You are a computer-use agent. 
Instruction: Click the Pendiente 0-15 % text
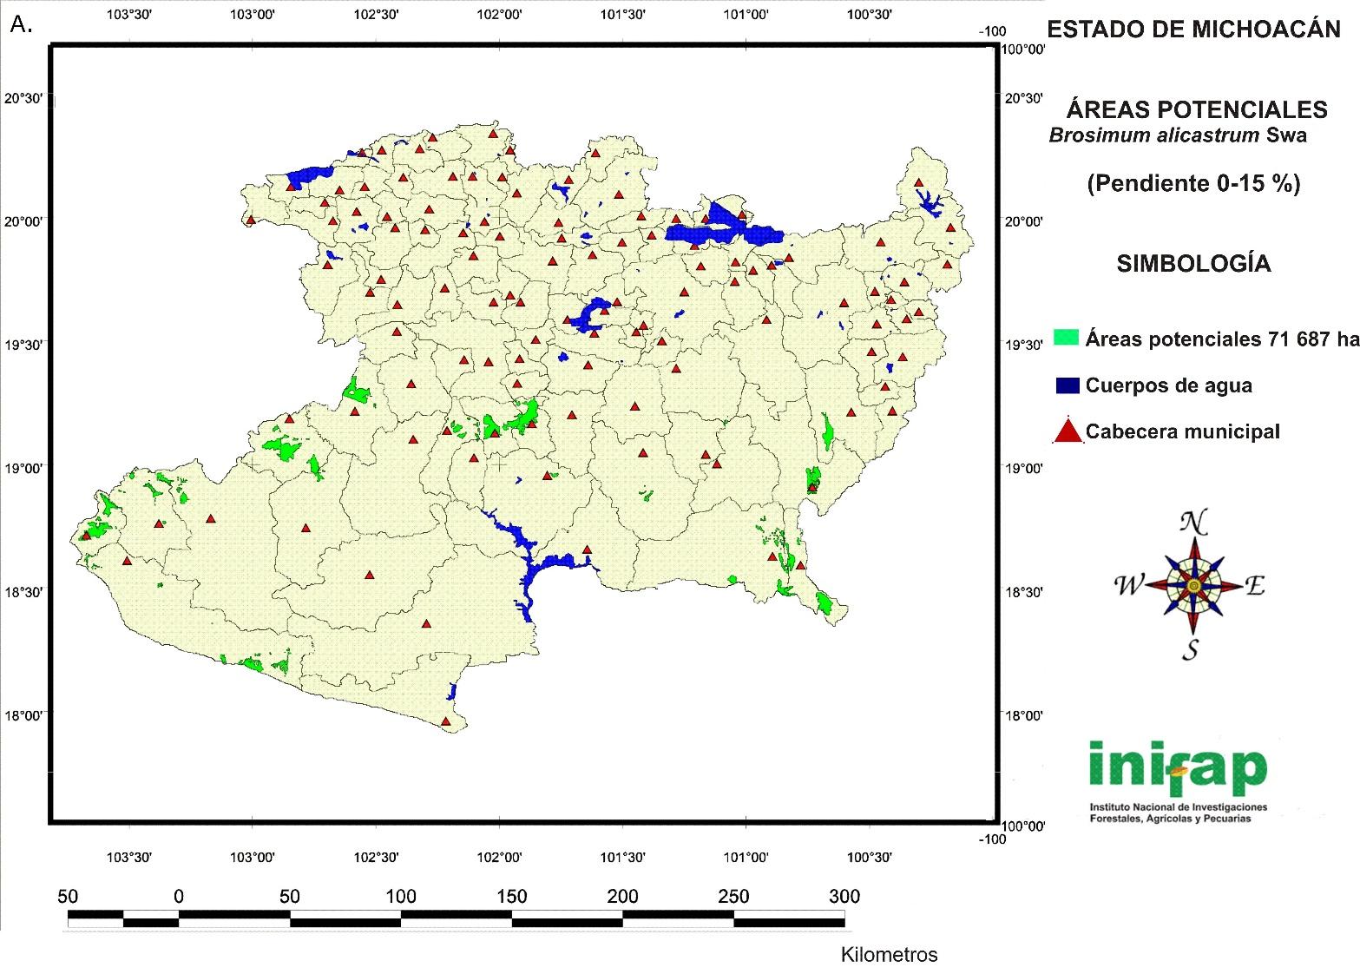point(1193,184)
